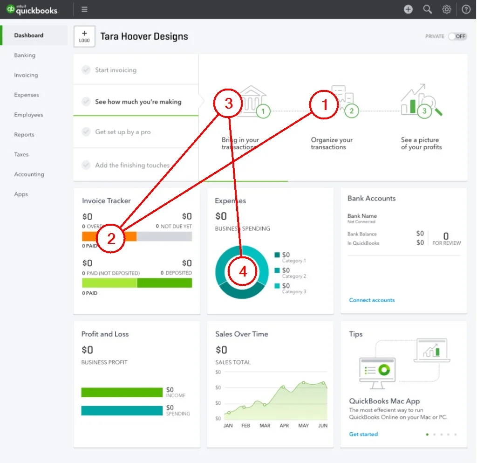Toggle the hamburger navigation menu
477x463 pixels.
84,9
